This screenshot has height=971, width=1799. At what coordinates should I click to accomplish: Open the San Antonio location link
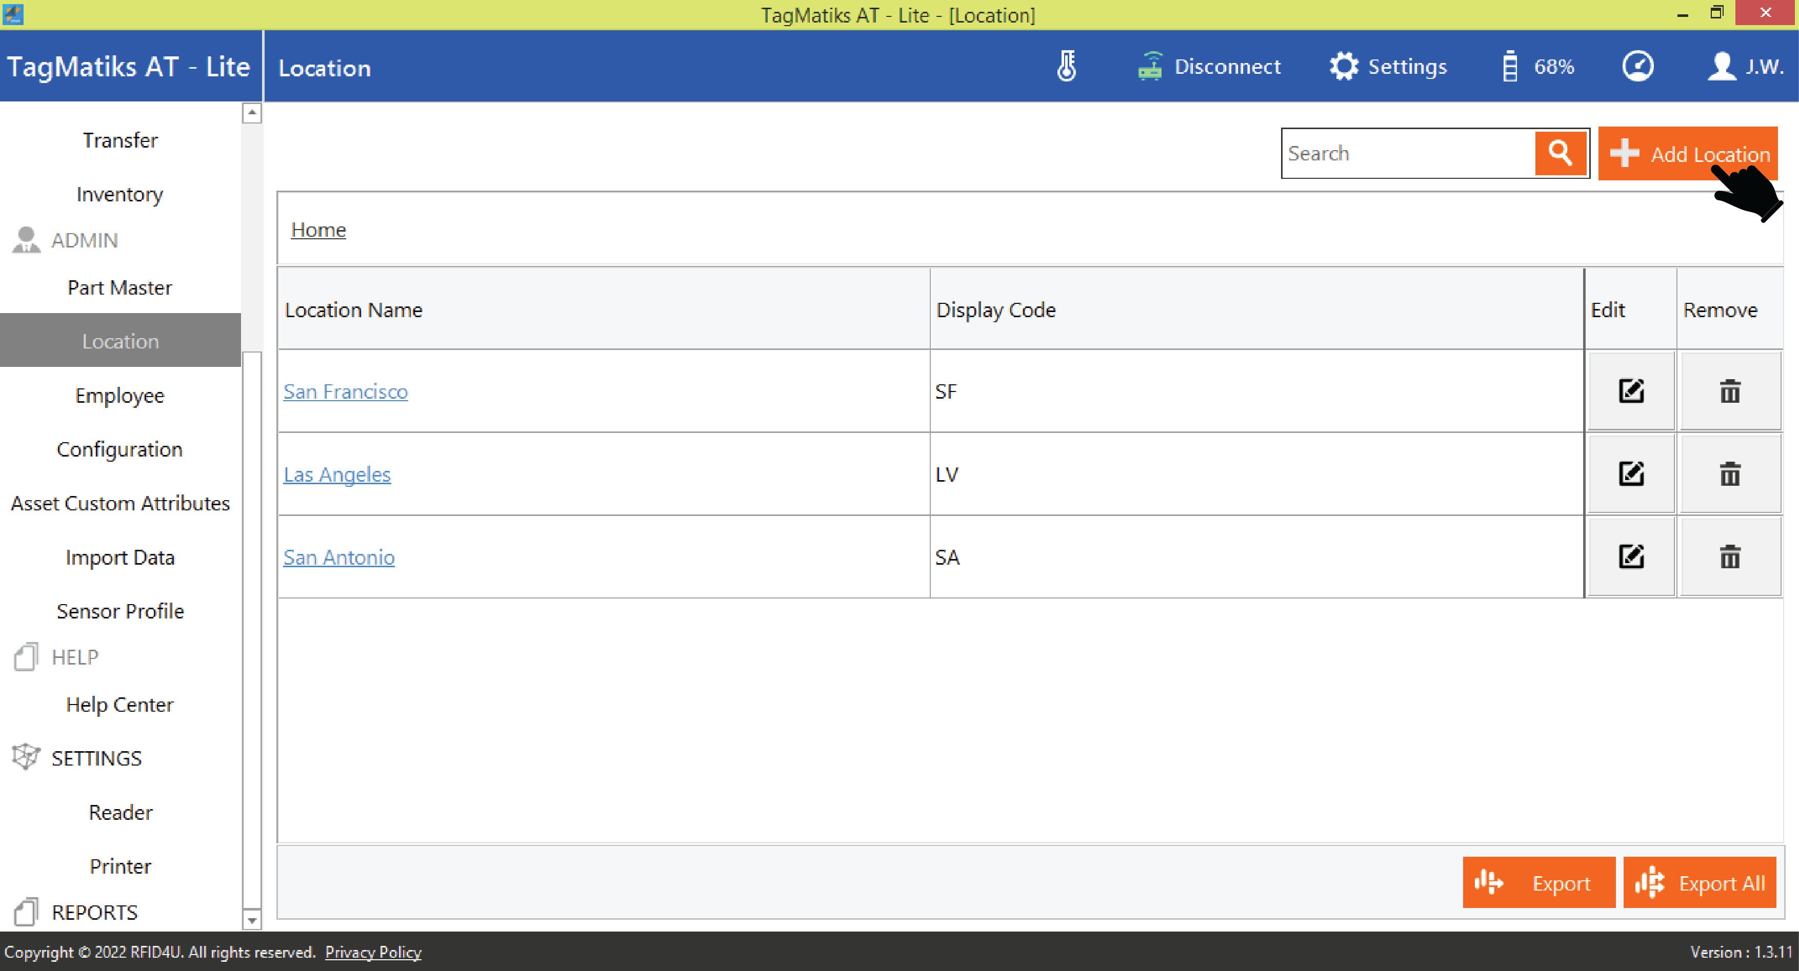pyautogui.click(x=338, y=557)
